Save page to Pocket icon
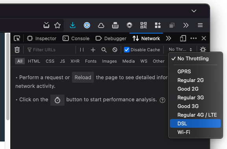The image size is (227, 149). click(x=46, y=25)
